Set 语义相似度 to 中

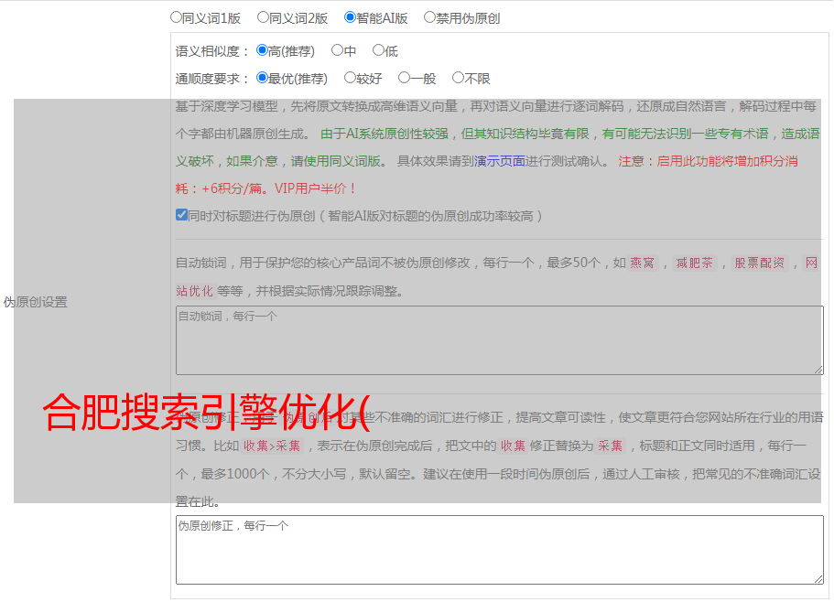point(337,50)
